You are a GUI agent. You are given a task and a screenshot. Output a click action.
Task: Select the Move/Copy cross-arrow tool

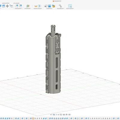click(x=7, y=6)
